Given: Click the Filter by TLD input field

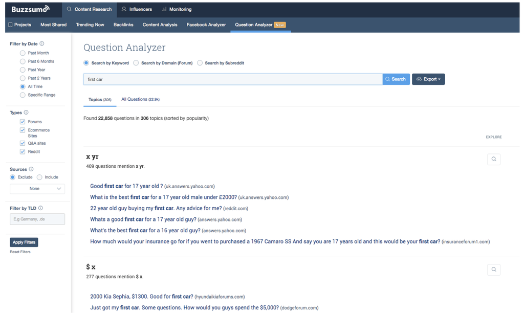Looking at the screenshot, I should [37, 219].
